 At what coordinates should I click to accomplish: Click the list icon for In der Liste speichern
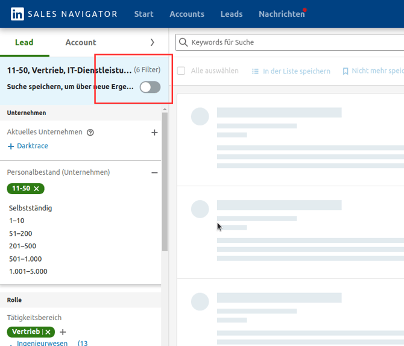click(x=255, y=71)
